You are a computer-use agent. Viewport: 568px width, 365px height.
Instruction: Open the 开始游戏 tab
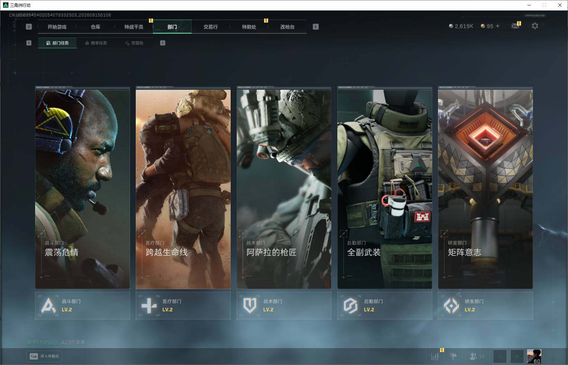(x=57, y=27)
